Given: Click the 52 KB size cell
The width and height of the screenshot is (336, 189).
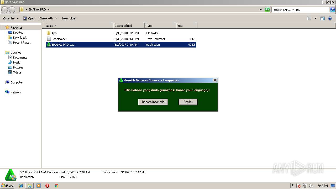Looking at the screenshot, I should (x=192, y=45).
